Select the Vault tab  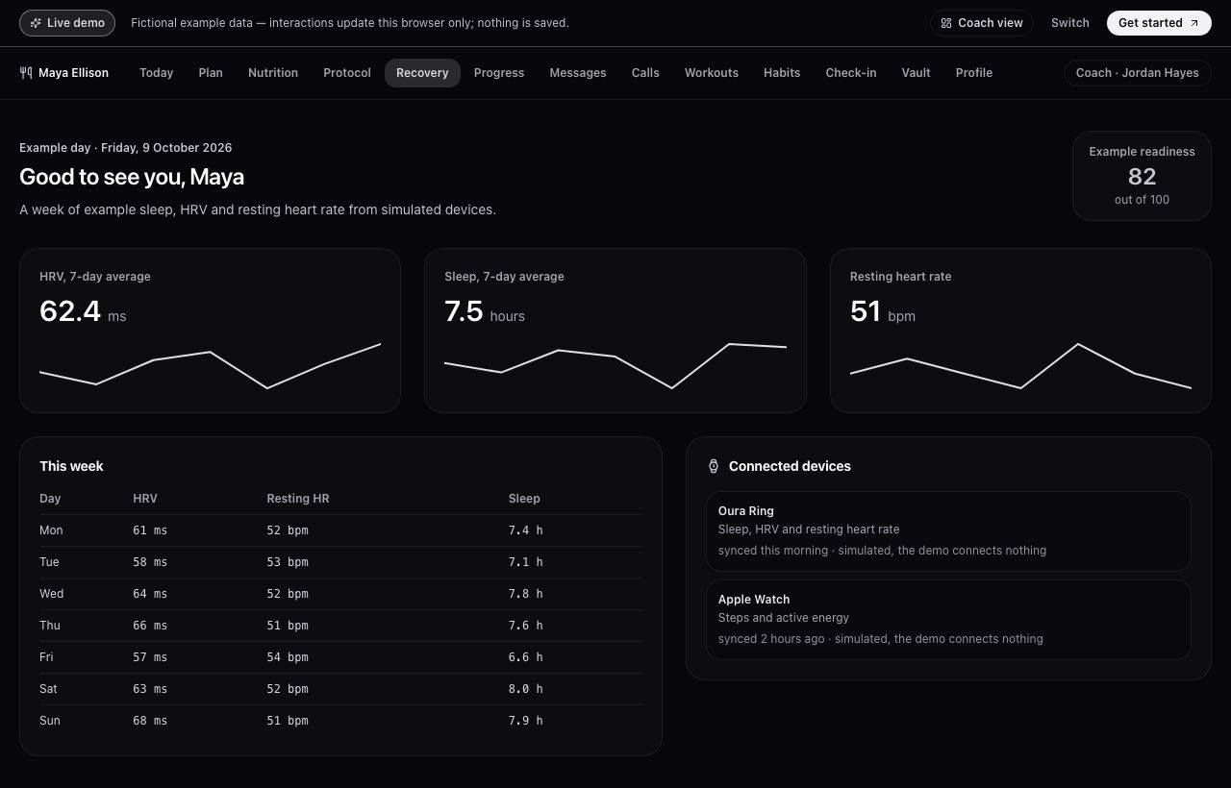click(x=916, y=73)
